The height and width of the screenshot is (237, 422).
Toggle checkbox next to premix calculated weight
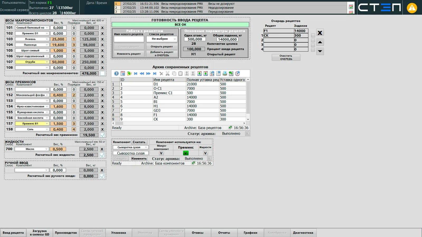(102, 135)
